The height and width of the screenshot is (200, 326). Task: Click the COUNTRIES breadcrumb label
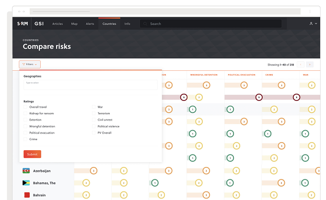point(31,40)
